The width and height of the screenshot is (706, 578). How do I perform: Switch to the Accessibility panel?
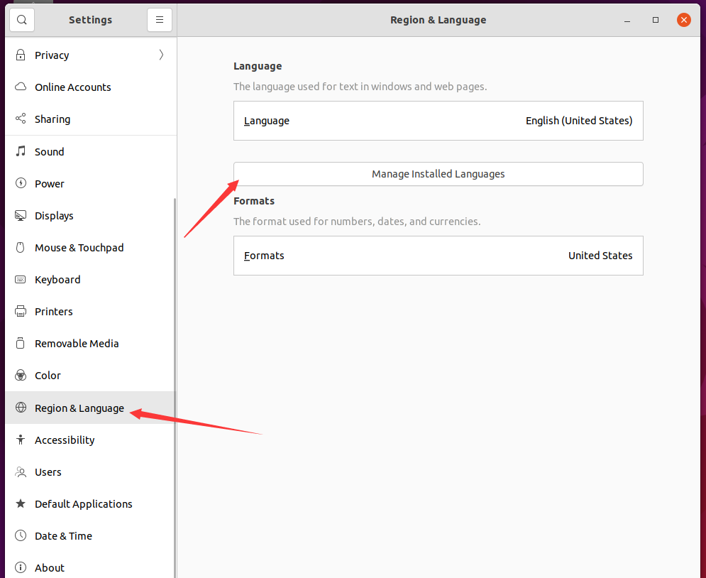click(65, 440)
